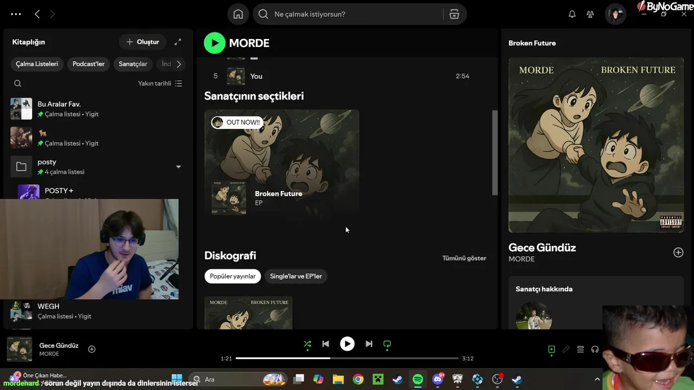Open the Browse icon in search bar
This screenshot has height=390, width=694.
point(454,14)
